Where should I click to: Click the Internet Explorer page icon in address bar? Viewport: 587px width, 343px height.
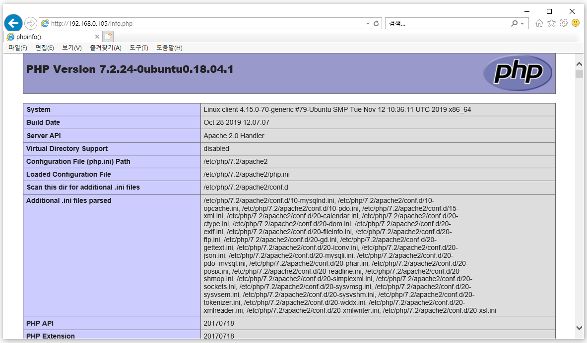tap(45, 24)
